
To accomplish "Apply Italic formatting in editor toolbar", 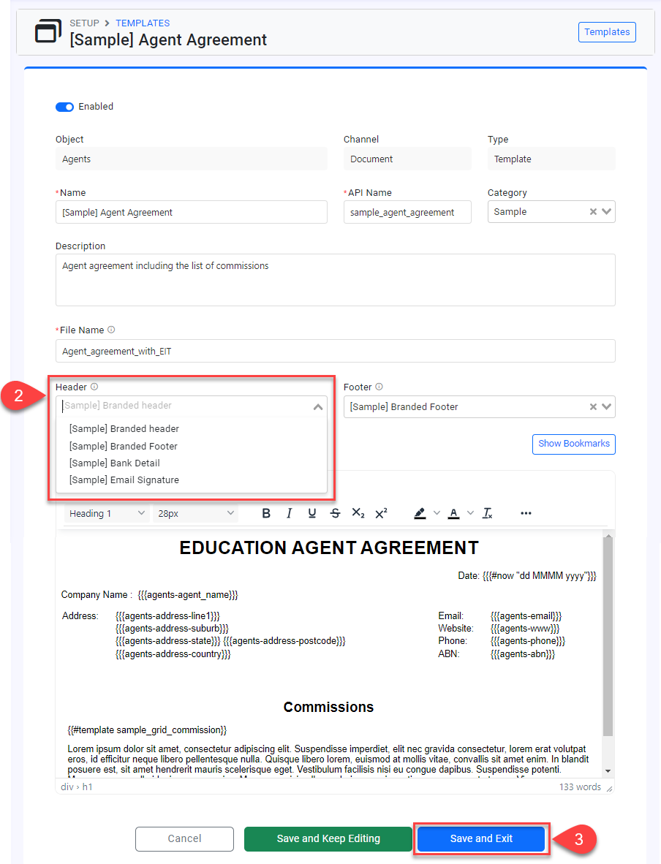I will [x=290, y=514].
